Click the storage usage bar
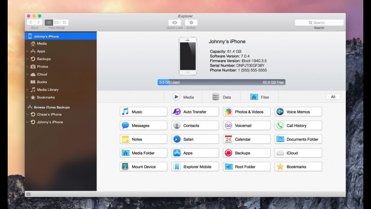The image size is (371, 209). pyautogui.click(x=221, y=82)
